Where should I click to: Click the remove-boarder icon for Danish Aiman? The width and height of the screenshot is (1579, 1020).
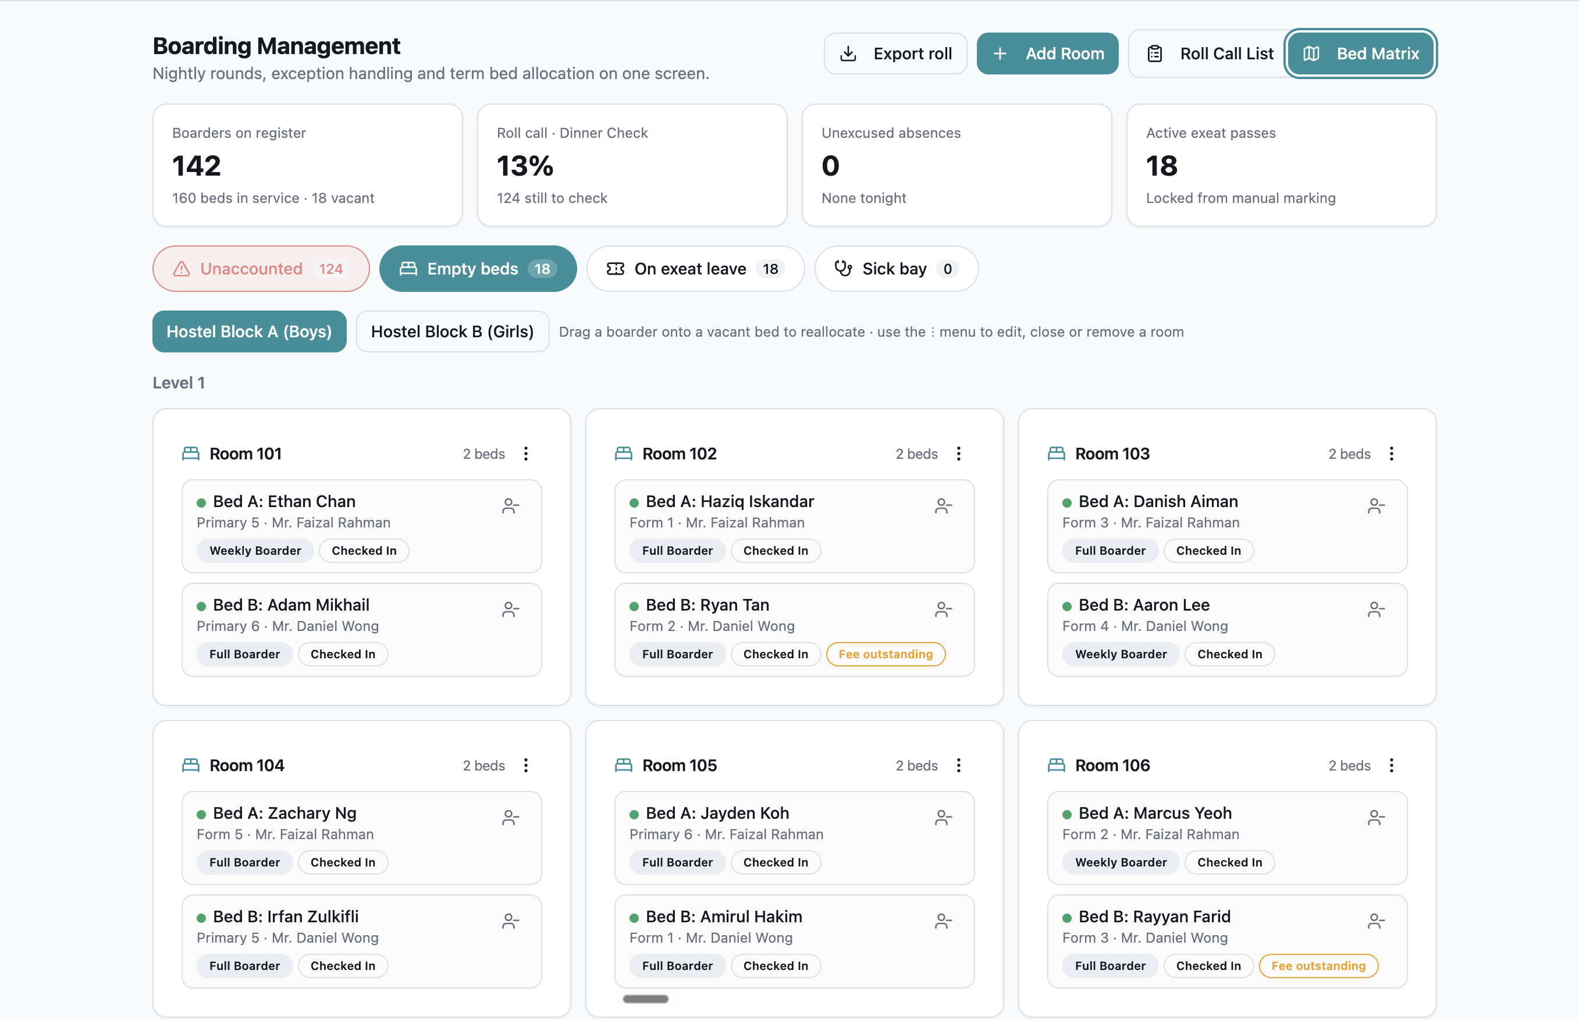1375,506
